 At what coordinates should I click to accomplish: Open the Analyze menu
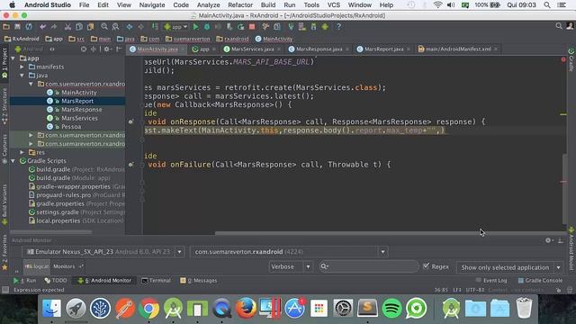208,5
